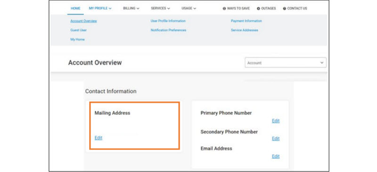Edit the Mailing Address
This screenshot has width=377, height=172.
click(x=98, y=138)
